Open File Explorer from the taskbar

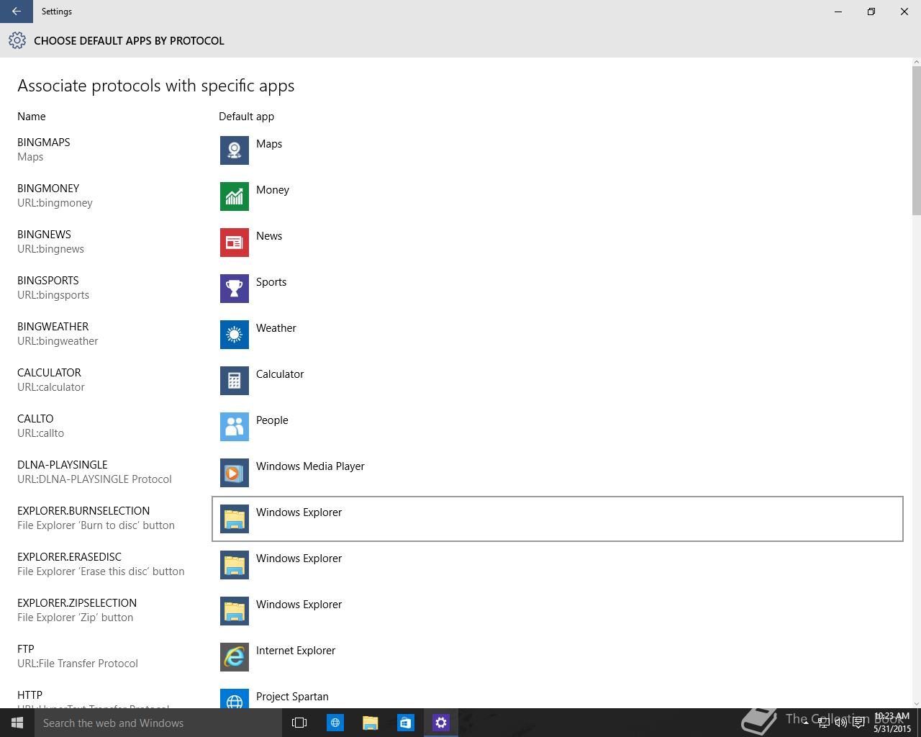[x=371, y=723]
